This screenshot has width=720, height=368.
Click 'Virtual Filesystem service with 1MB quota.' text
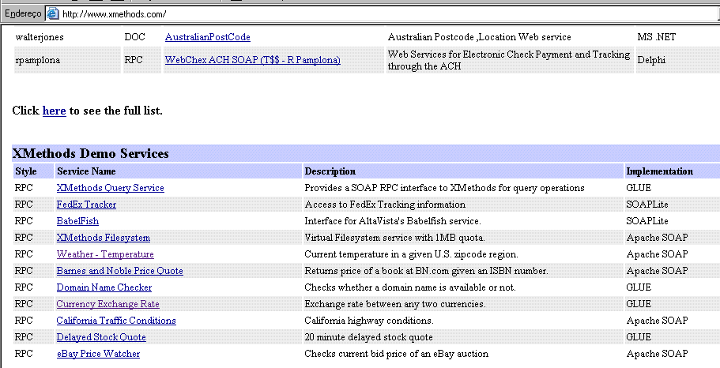(x=395, y=238)
